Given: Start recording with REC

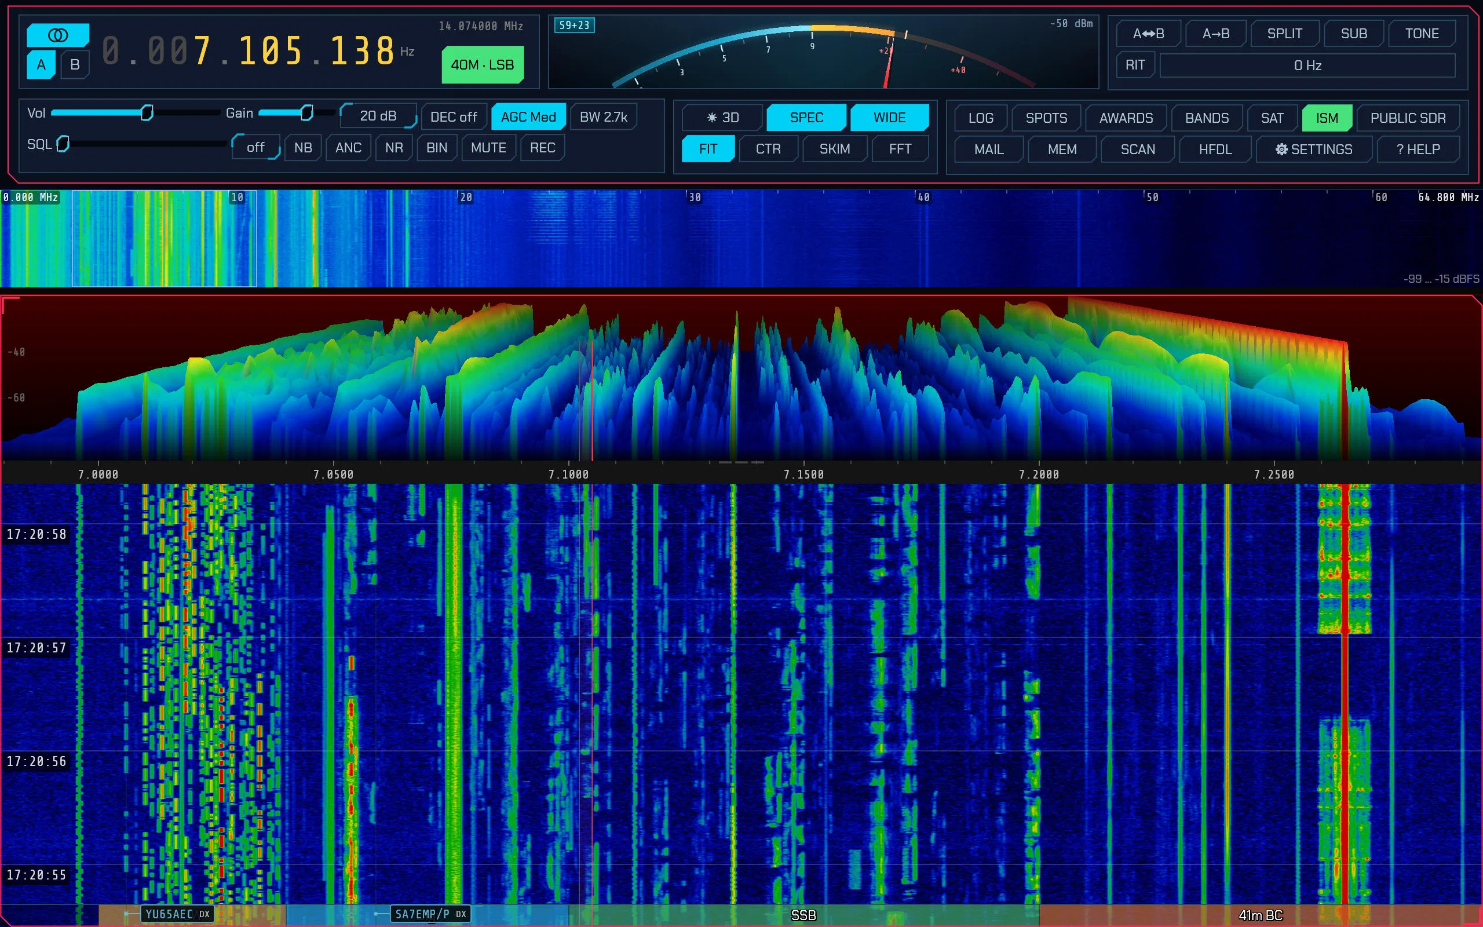Looking at the screenshot, I should (x=542, y=148).
